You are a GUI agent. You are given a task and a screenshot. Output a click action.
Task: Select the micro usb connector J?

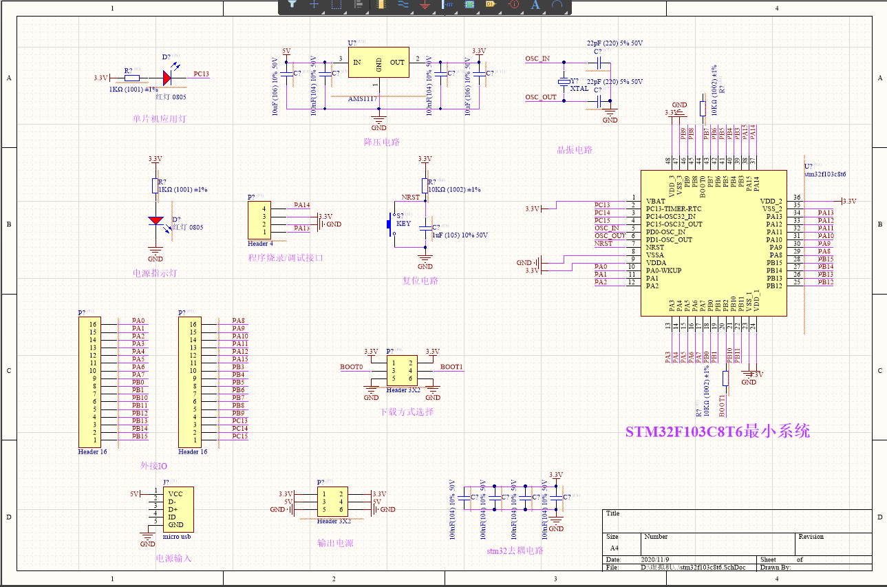[178, 509]
